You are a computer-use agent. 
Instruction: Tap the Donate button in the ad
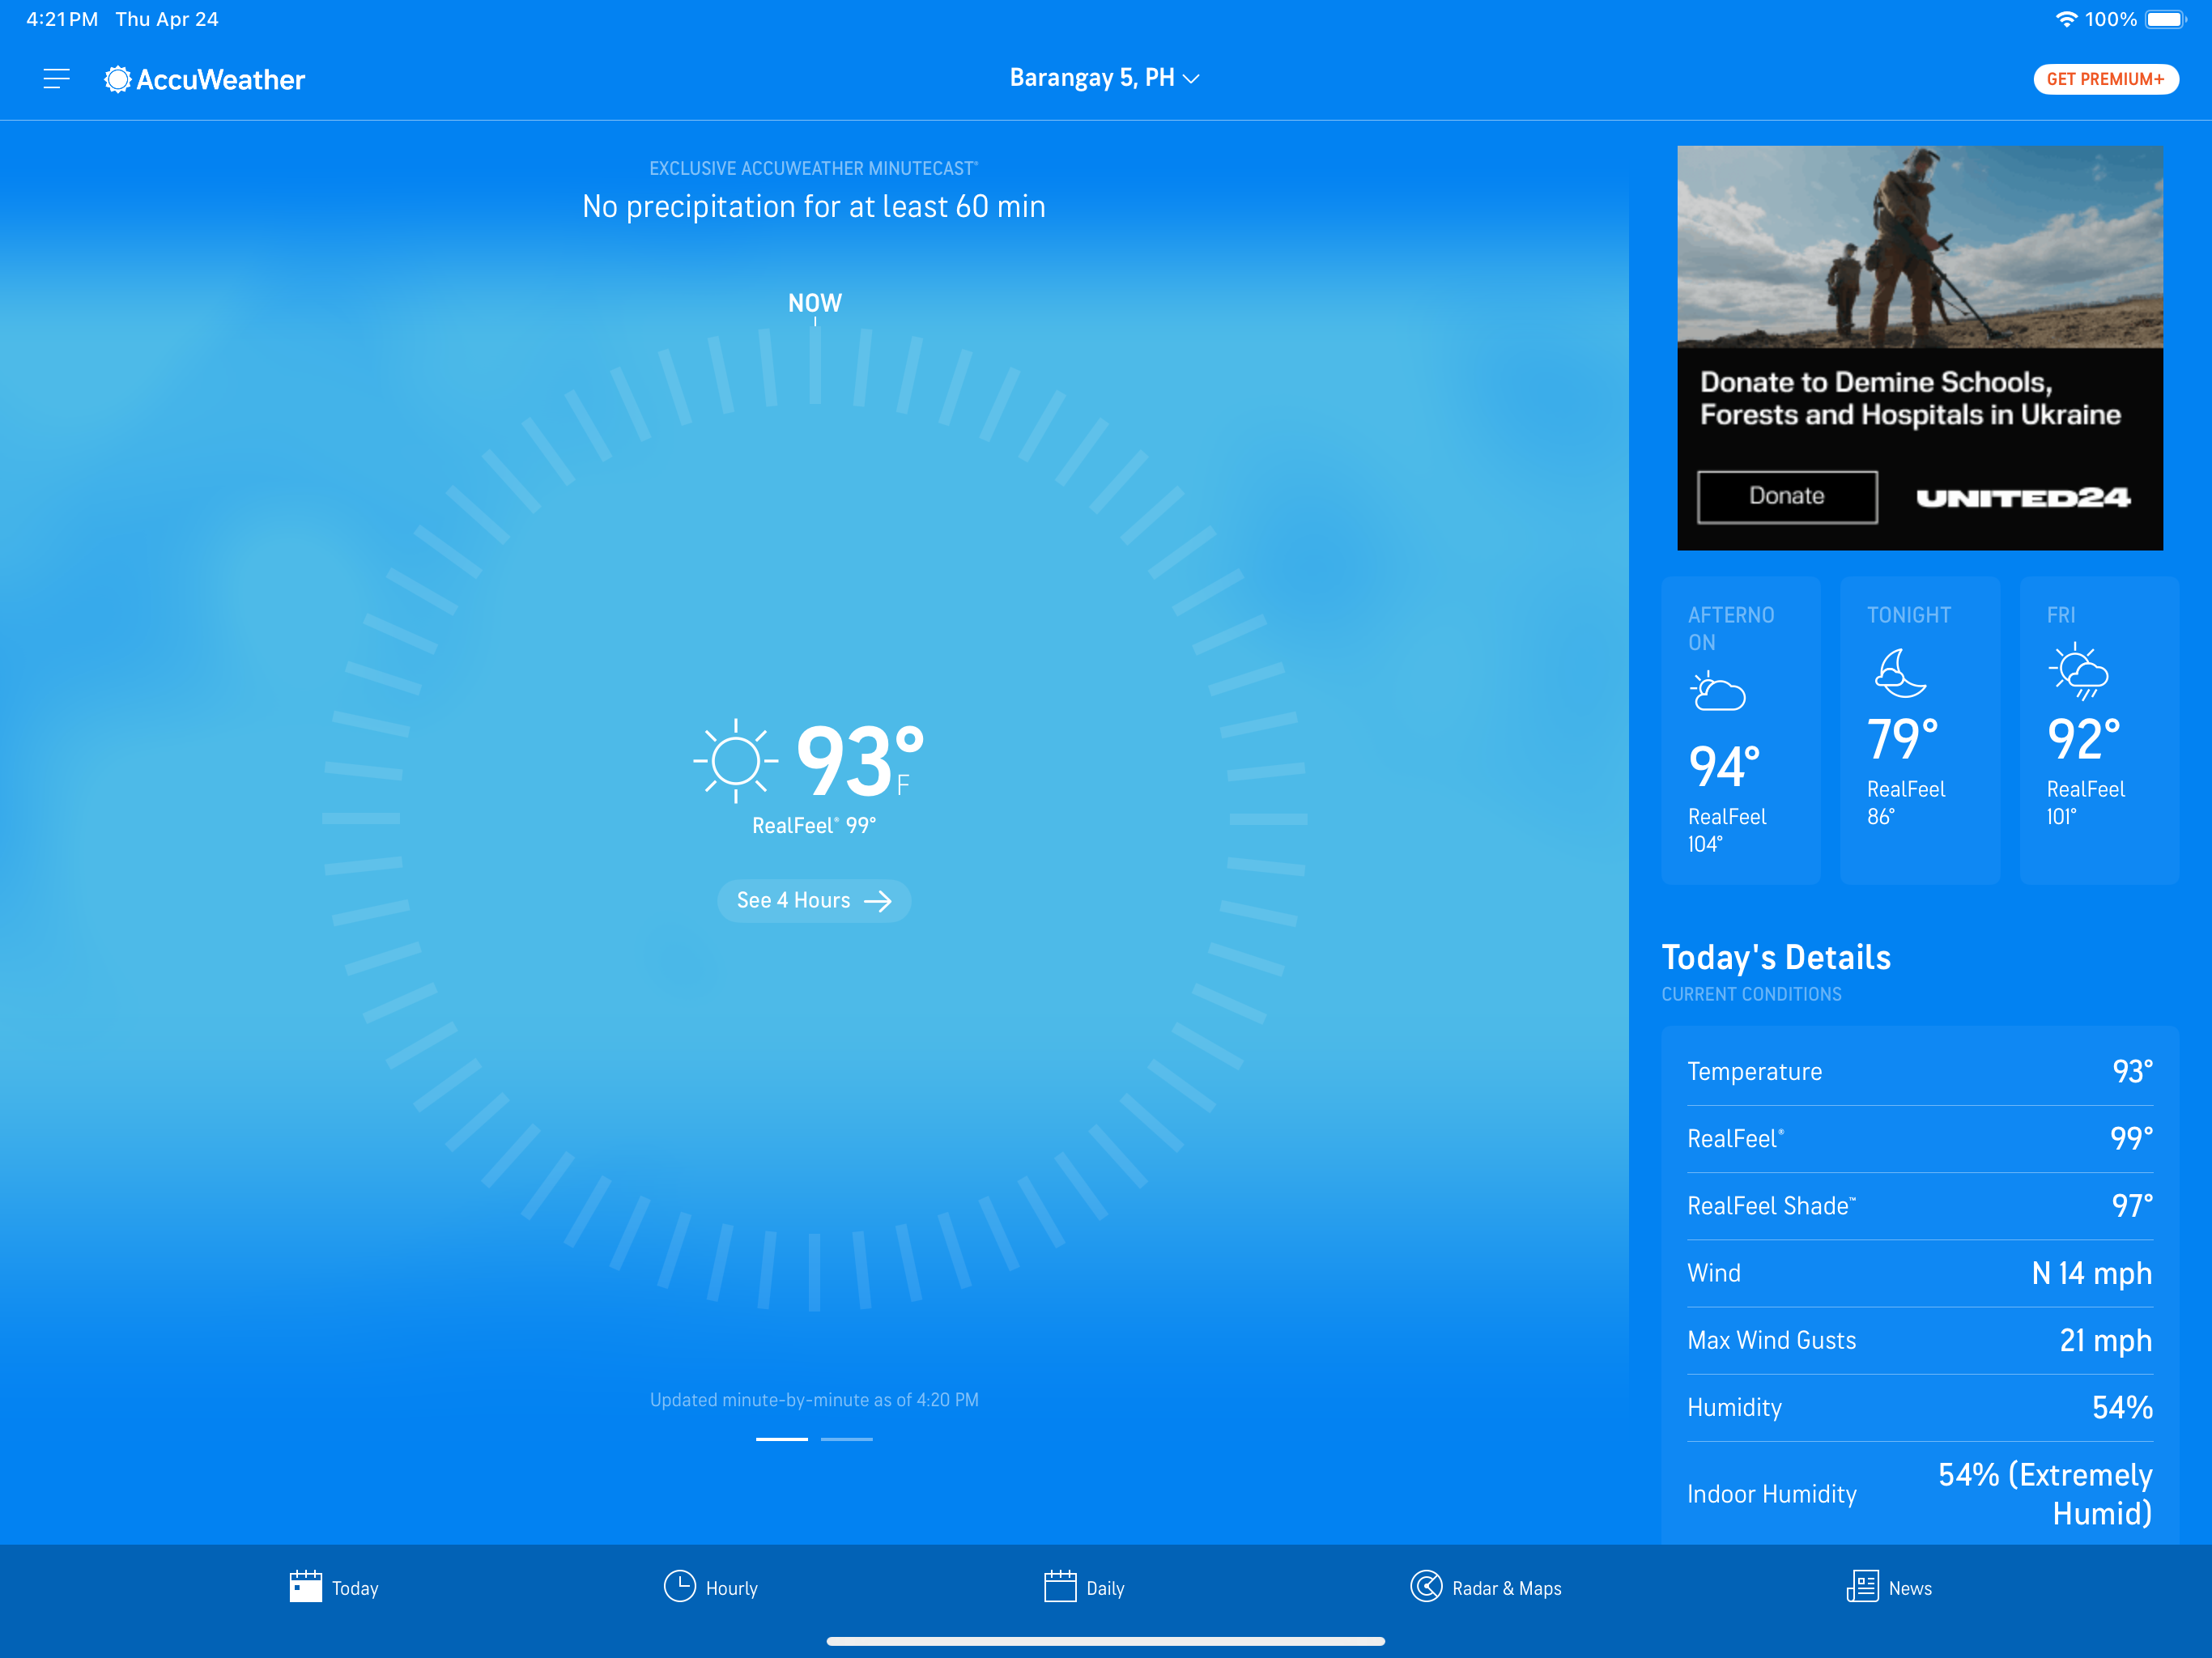pos(1787,496)
